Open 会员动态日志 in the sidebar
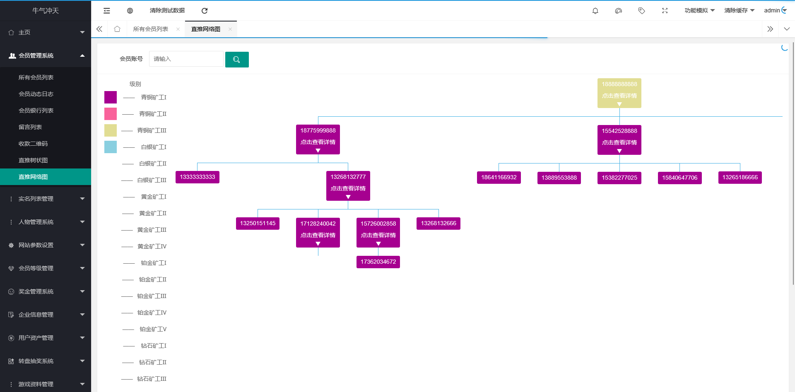Screen dimensions: 795x392 [x=46, y=94]
